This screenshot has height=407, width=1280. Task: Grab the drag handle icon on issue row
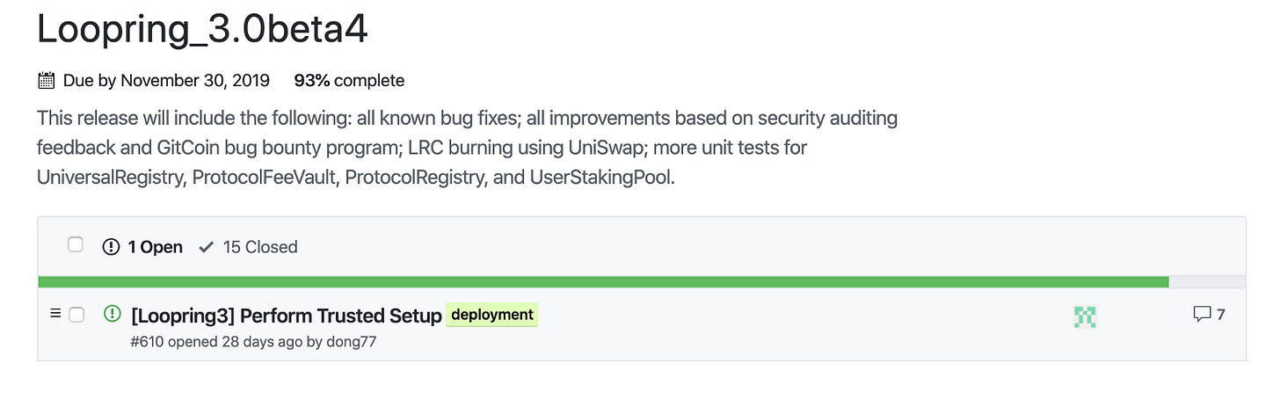point(55,313)
